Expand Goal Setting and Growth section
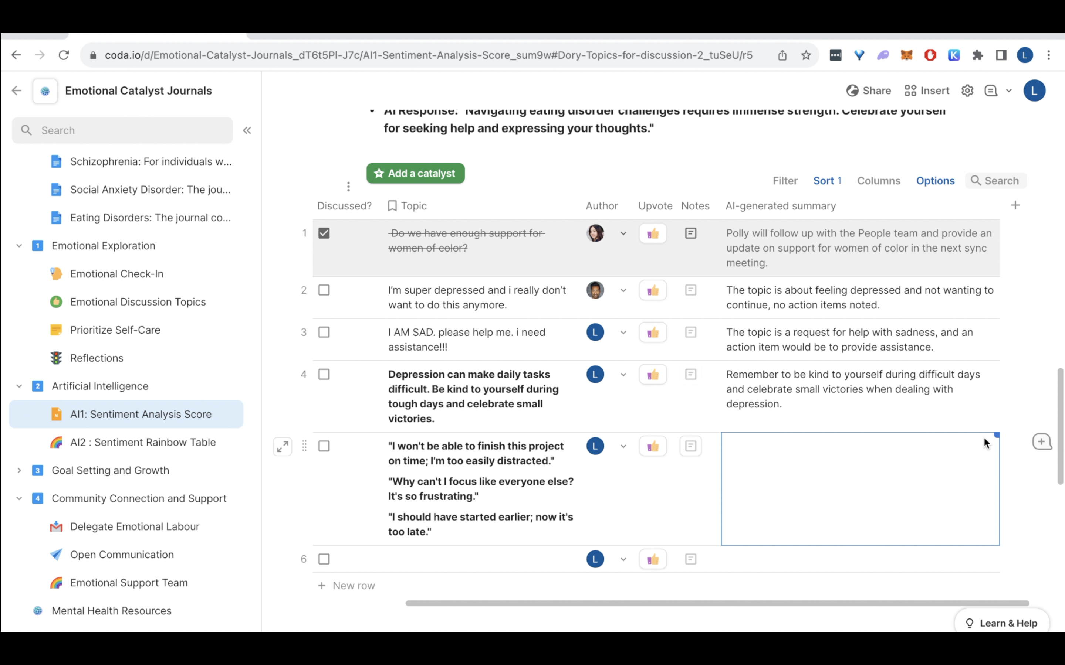The height and width of the screenshot is (665, 1065). [x=19, y=470]
